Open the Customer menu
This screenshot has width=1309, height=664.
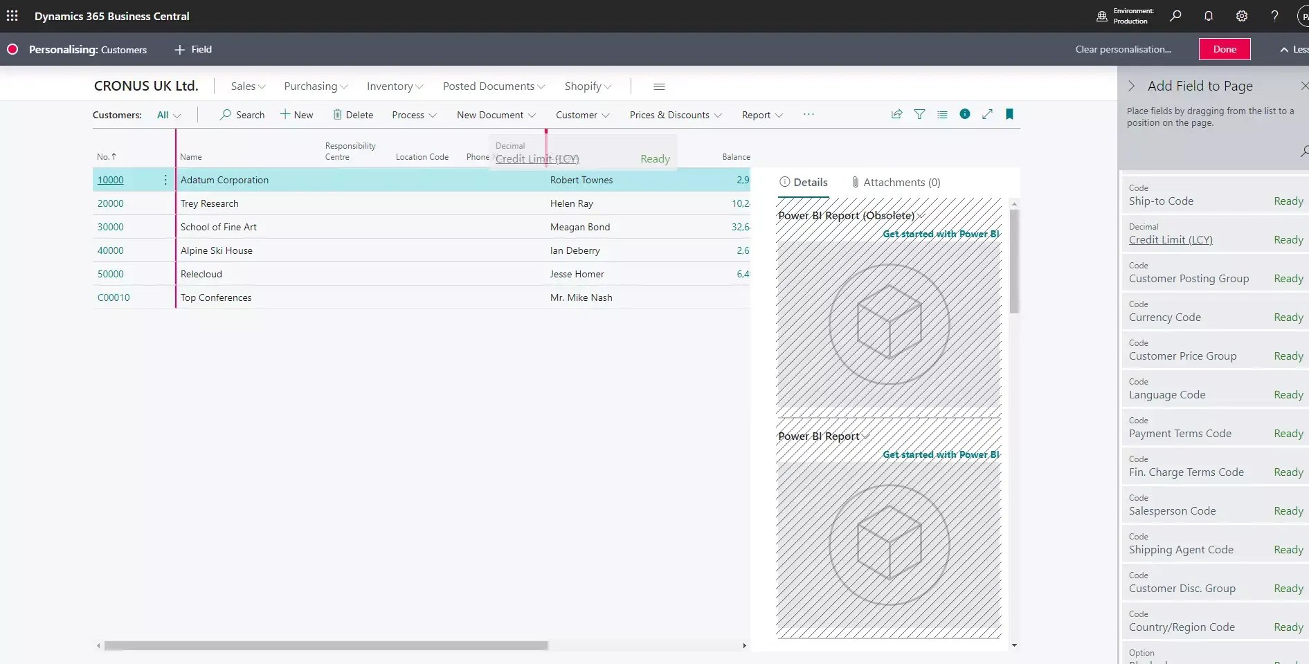point(582,115)
